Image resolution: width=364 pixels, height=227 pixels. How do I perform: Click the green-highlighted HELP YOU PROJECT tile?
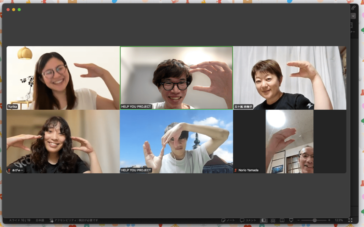pos(176,78)
